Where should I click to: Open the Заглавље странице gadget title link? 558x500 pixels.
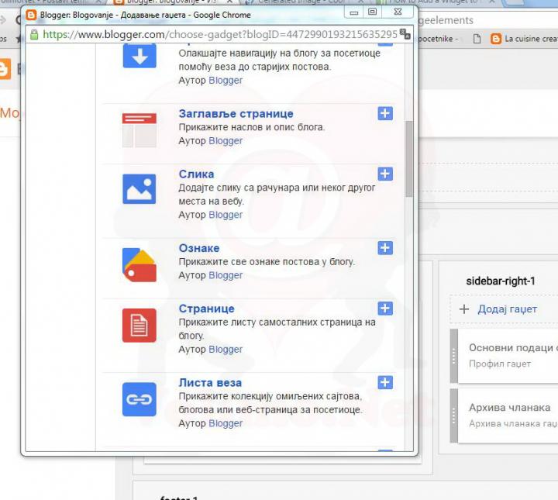(236, 114)
